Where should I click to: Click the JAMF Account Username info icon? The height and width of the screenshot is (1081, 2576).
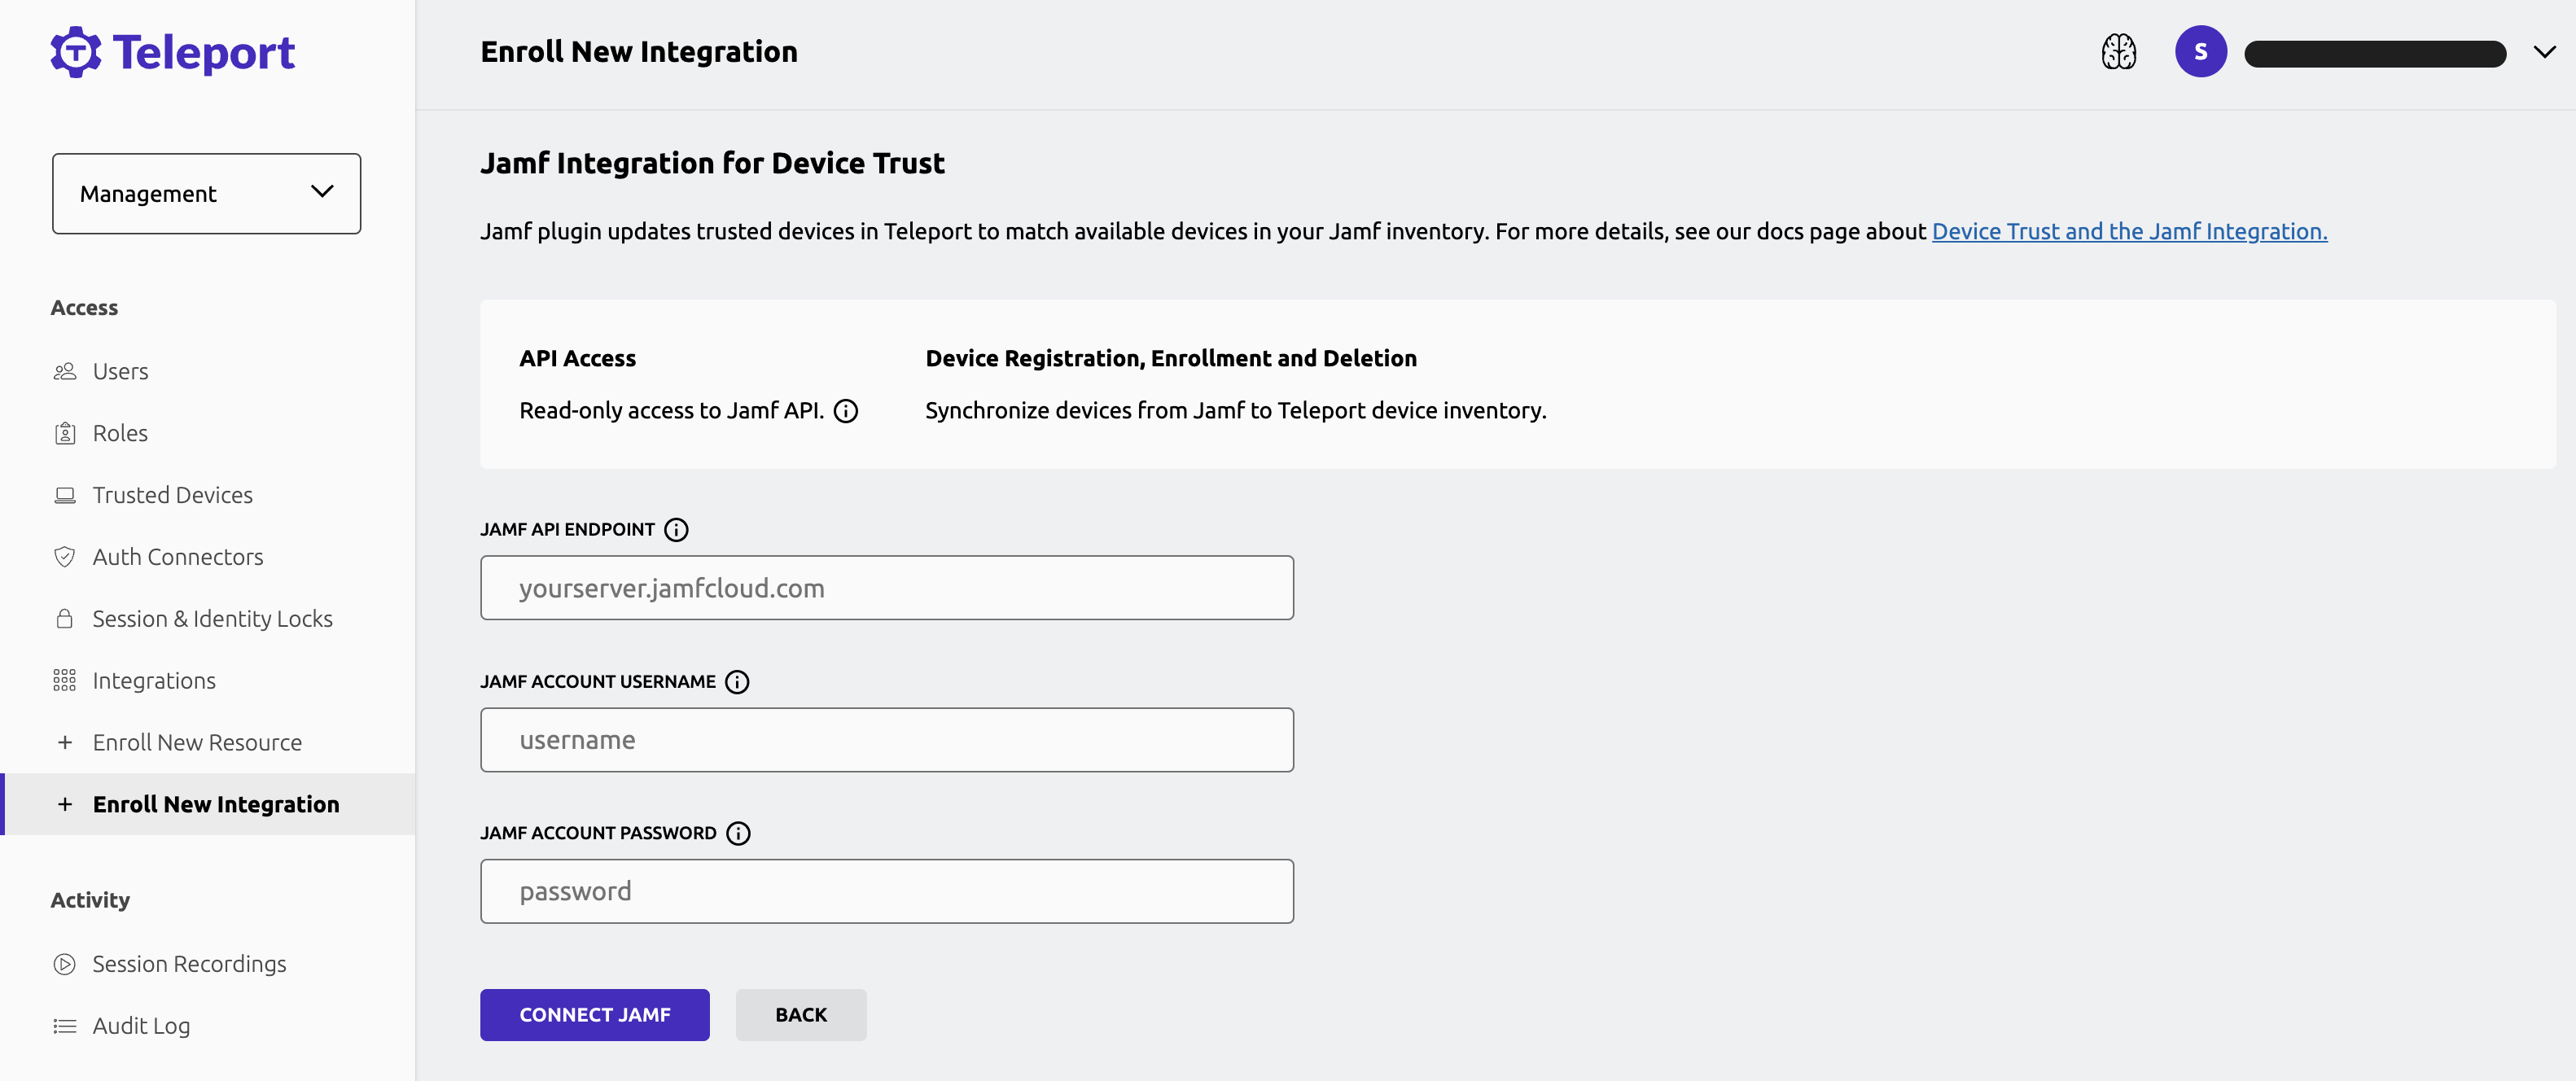point(734,681)
